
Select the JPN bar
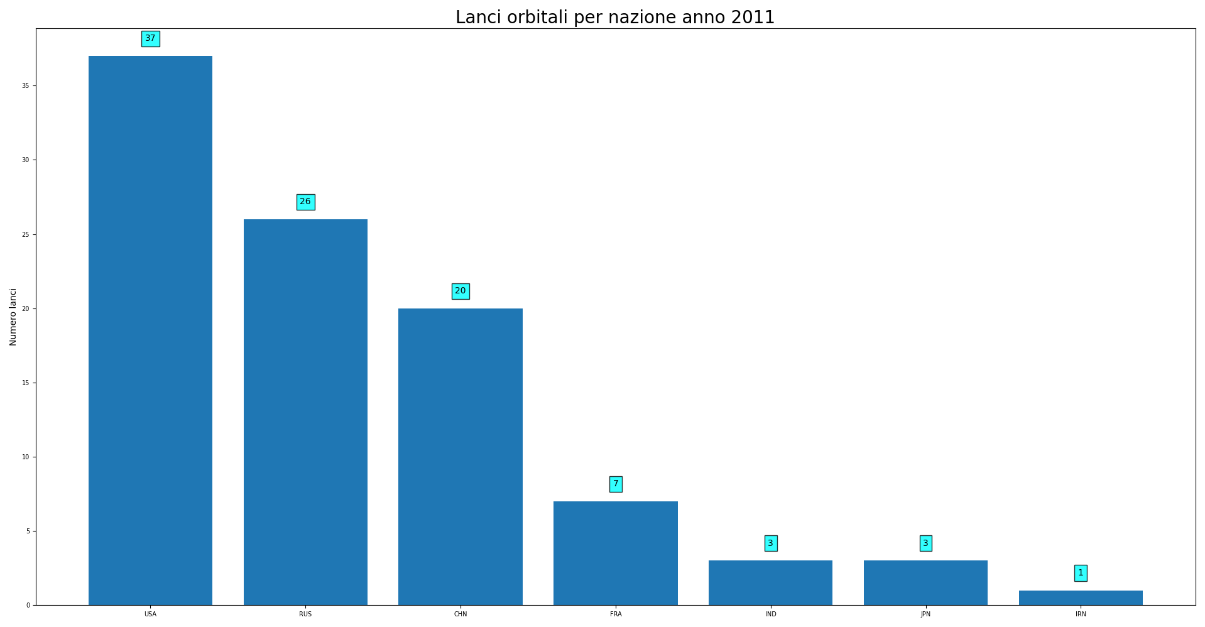[x=925, y=582]
